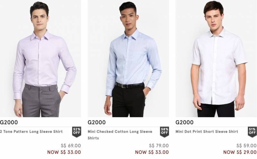The image size is (257, 159).
Task: Click the black belt on the blue shirt model
Action: pos(130,85)
